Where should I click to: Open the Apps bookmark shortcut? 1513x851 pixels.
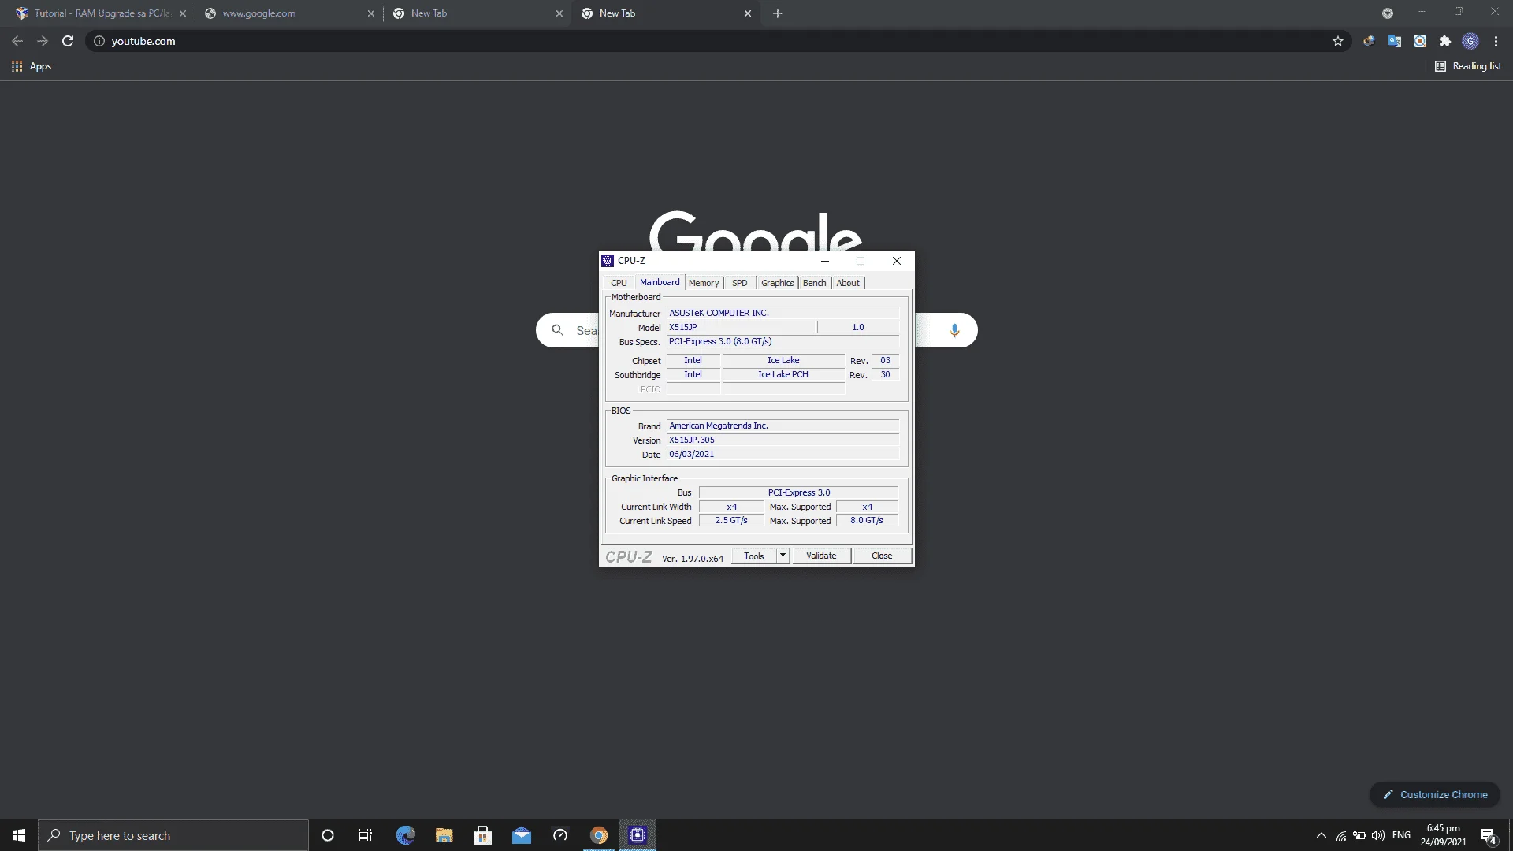pyautogui.click(x=32, y=66)
